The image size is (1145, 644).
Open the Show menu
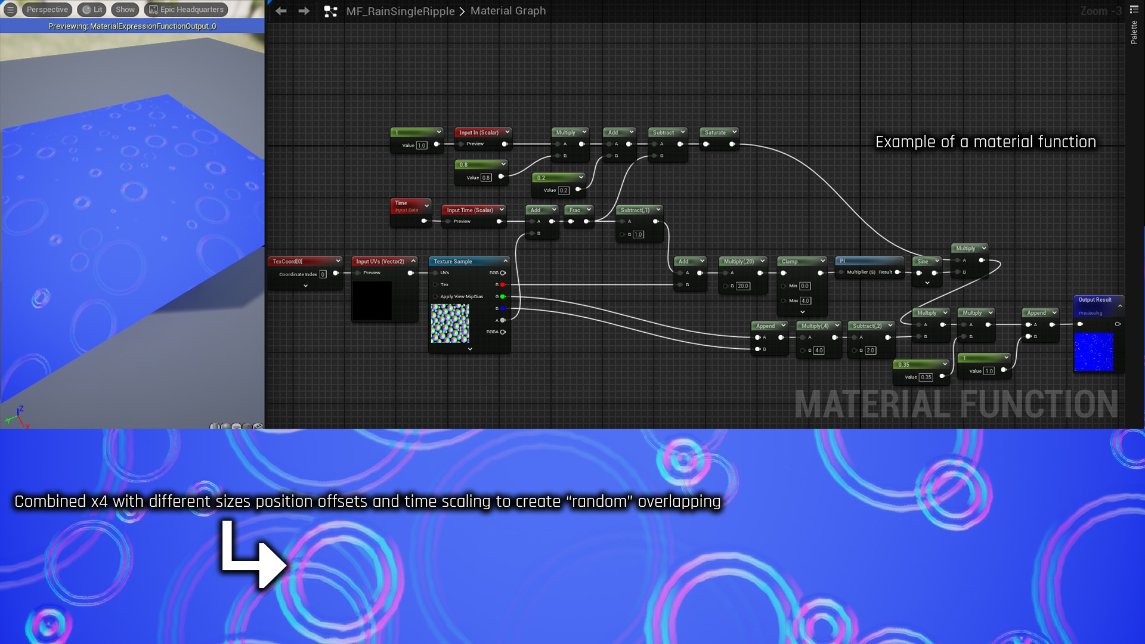tap(125, 10)
